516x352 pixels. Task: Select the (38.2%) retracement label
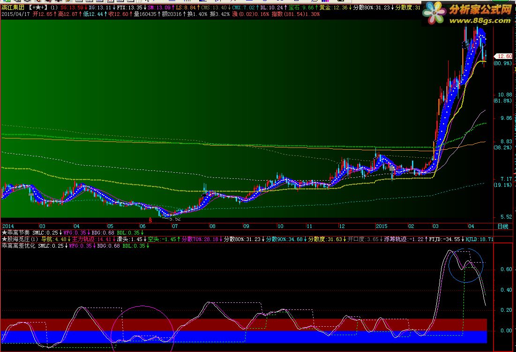(x=503, y=147)
